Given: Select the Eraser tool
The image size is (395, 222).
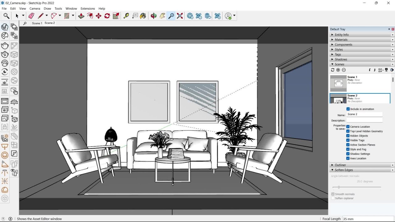Looking at the screenshot, I should click(x=31, y=16).
